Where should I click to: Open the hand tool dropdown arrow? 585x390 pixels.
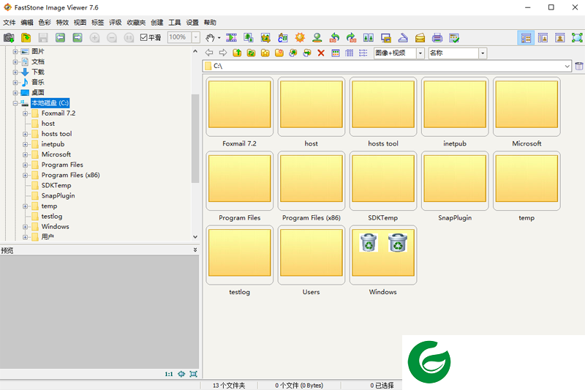[x=219, y=38]
